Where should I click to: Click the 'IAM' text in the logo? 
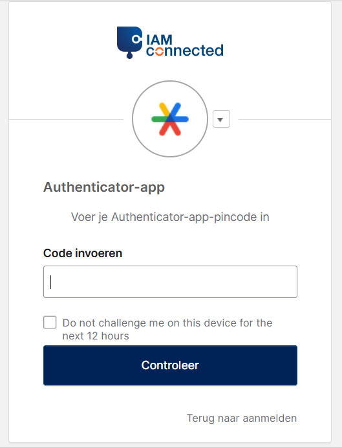159,40
